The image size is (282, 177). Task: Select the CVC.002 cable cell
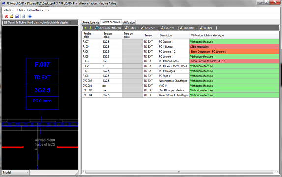(x=92, y=81)
